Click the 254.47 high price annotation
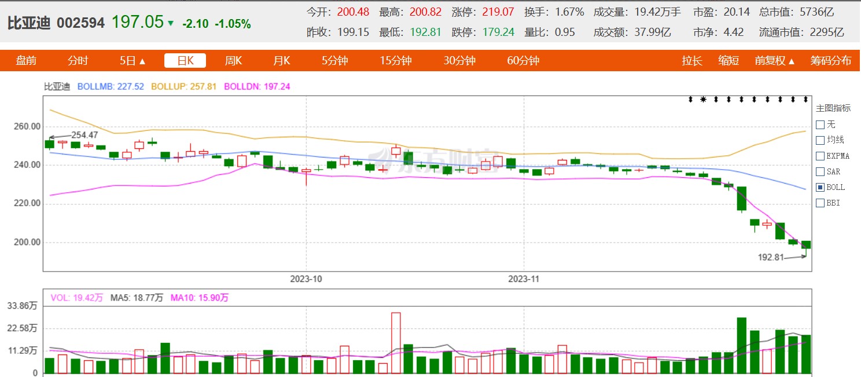The image size is (861, 377). pos(85,135)
